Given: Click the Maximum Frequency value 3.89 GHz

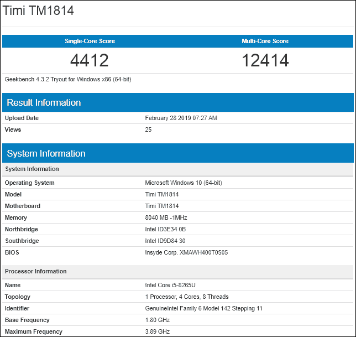Looking at the screenshot, I should 158,331.
